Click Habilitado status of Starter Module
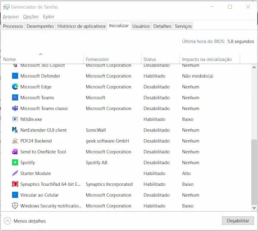This screenshot has width=258, height=231. (154, 173)
